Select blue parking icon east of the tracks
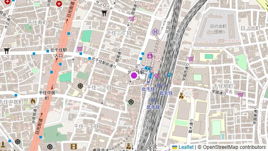 [169, 75]
